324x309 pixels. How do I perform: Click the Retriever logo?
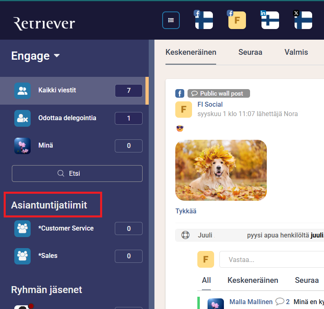point(44,24)
